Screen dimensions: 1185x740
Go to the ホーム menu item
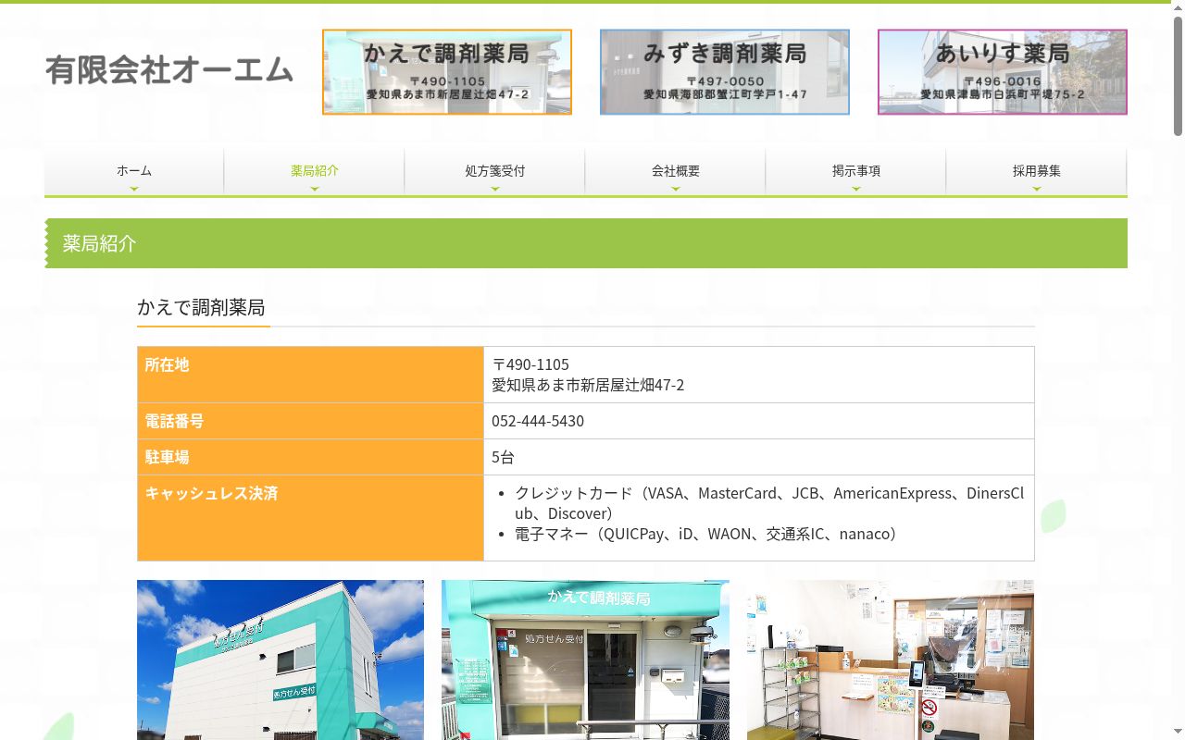(x=134, y=171)
